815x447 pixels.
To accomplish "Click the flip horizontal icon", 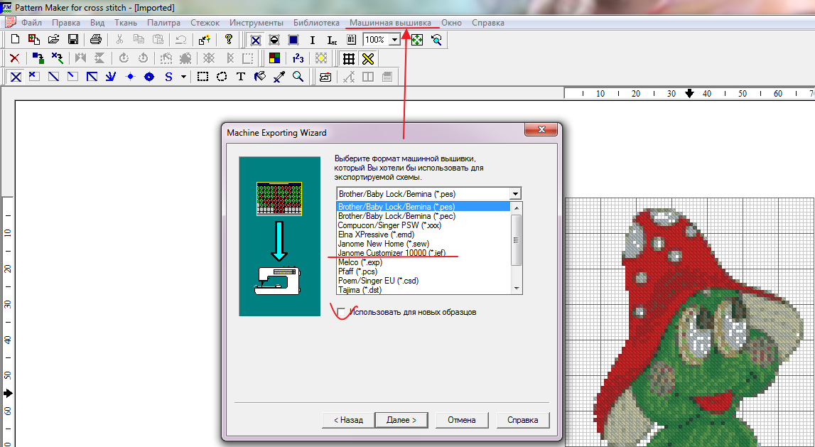I will pos(80,58).
